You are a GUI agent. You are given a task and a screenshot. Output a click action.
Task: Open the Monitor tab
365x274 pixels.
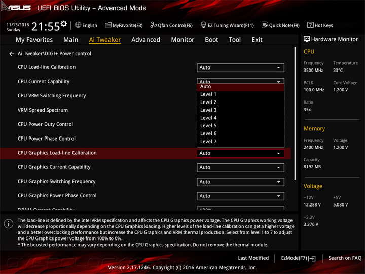tap(182, 40)
